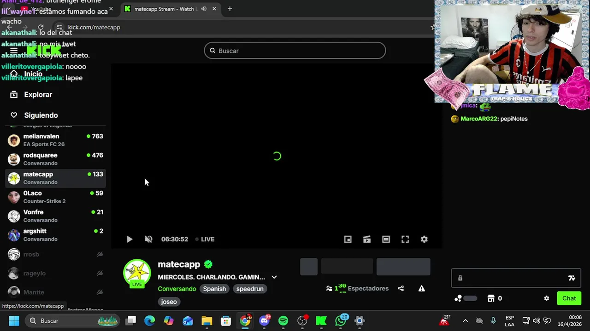Open the emote picker icon in chat input
The height and width of the screenshot is (331, 590).
pos(572,278)
